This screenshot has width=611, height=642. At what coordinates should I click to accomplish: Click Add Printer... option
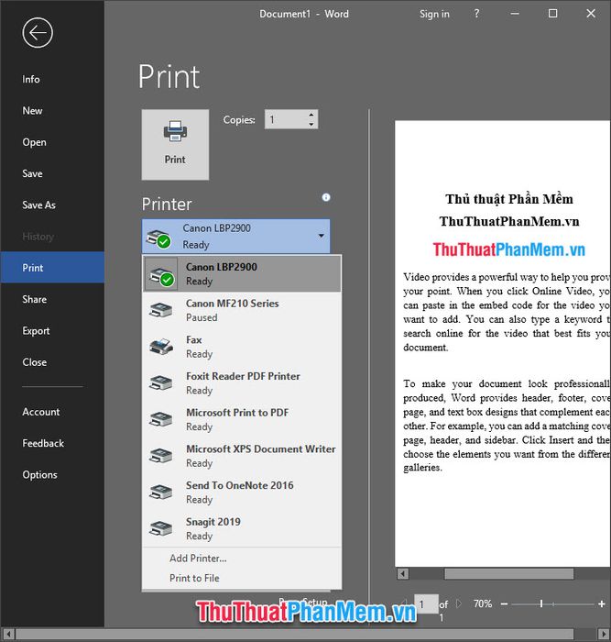[x=242, y=559]
